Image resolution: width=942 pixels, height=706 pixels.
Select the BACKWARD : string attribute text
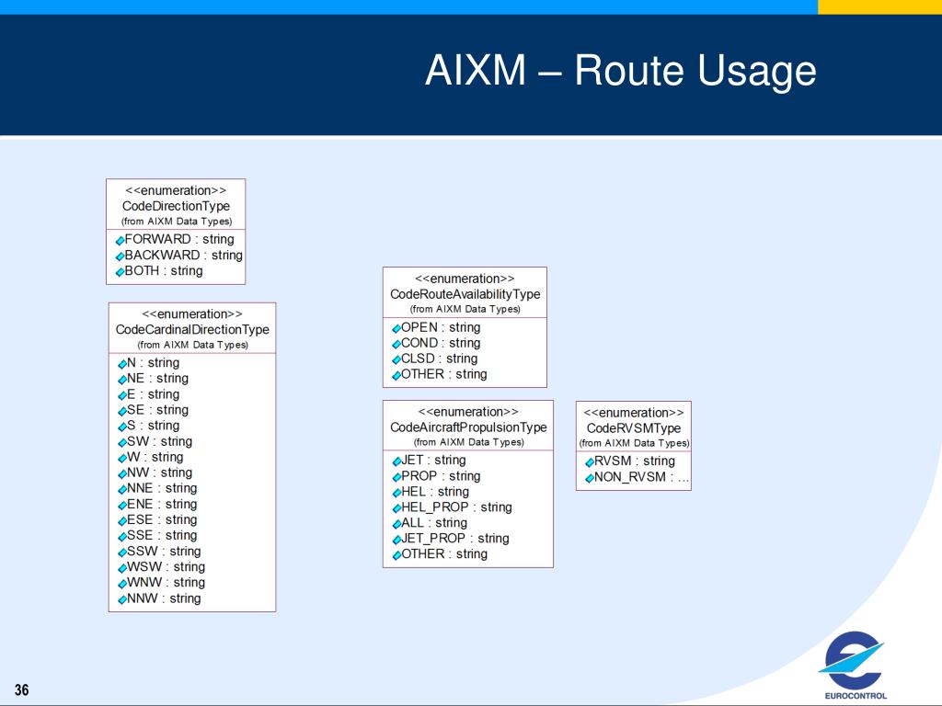pyautogui.click(x=183, y=256)
